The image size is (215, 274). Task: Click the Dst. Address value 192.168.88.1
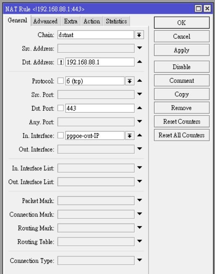[x=100, y=62]
